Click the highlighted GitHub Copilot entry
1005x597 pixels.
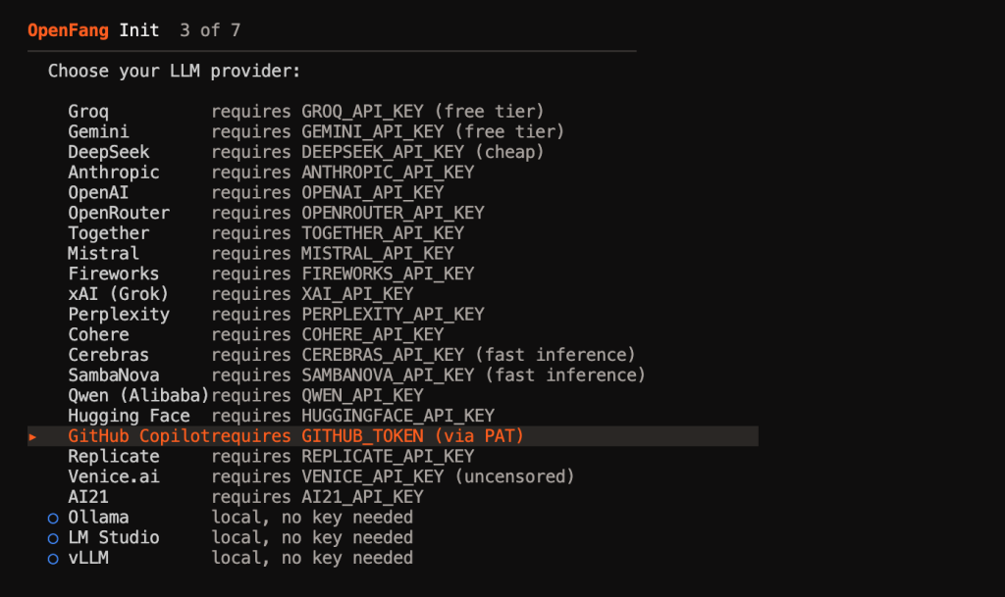pos(138,436)
